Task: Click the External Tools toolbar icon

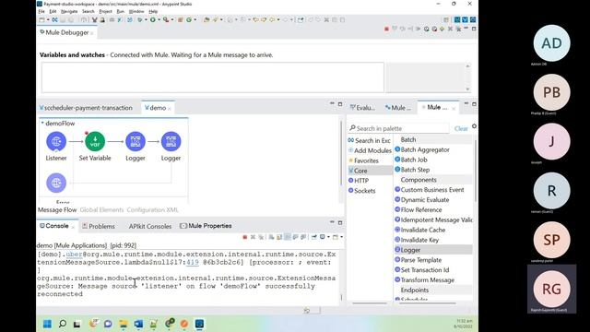Action: 166,19
